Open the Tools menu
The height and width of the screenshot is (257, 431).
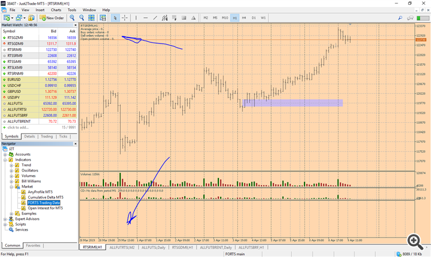(72, 10)
